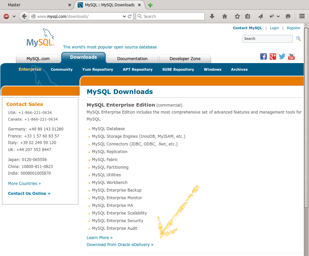
Task: Close the Master browser tab
Action: pos(70,5)
